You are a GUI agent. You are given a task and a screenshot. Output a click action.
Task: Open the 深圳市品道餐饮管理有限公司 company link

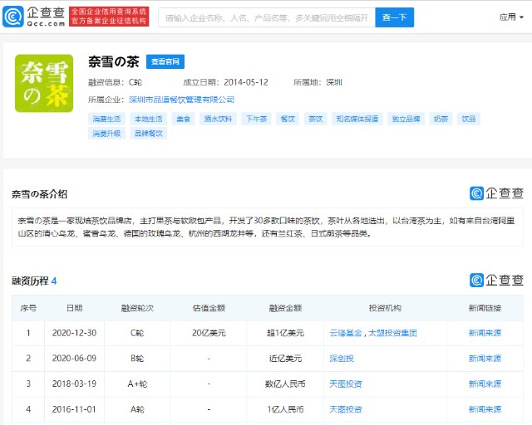181,100
